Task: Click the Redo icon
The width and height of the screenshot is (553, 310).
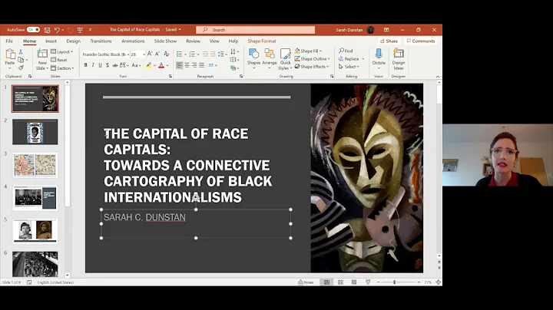Action: (x=70, y=30)
